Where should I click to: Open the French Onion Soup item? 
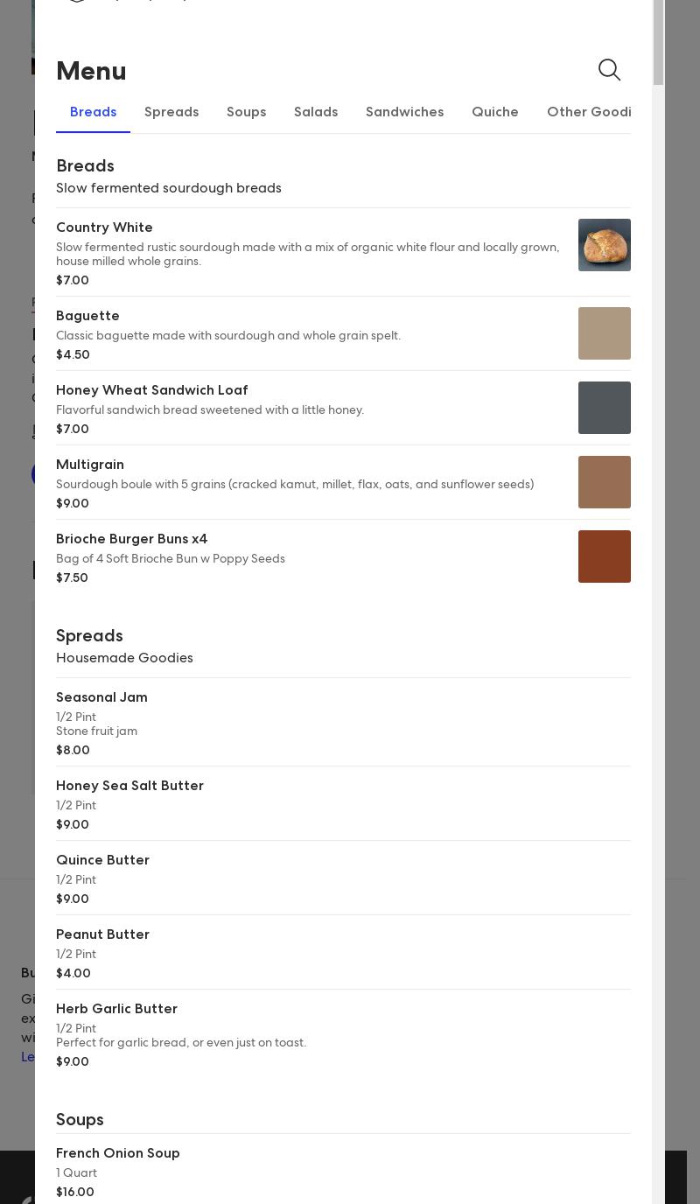(x=118, y=1153)
